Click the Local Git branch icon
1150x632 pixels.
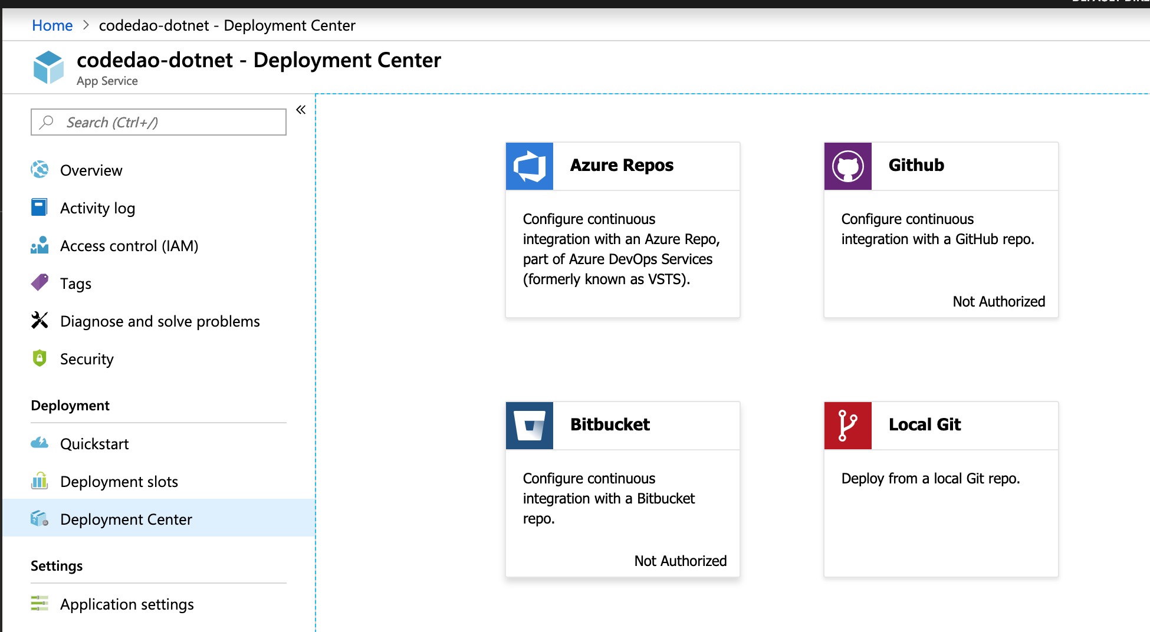(847, 426)
